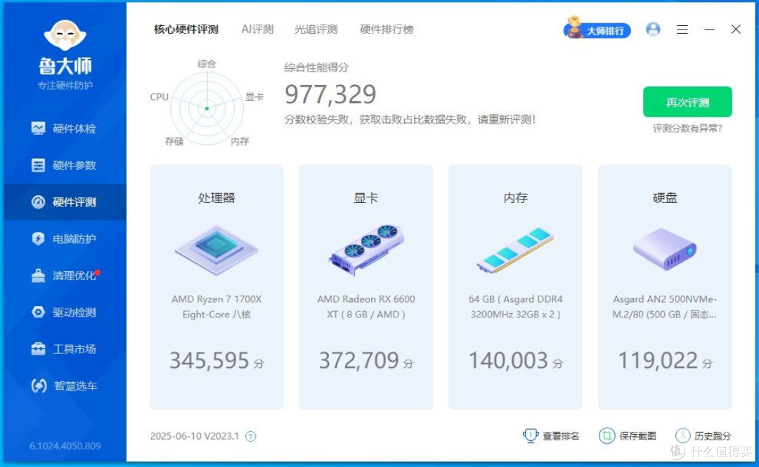The image size is (759, 467).
Task: Close the 鲁大师 window
Action: point(736,29)
